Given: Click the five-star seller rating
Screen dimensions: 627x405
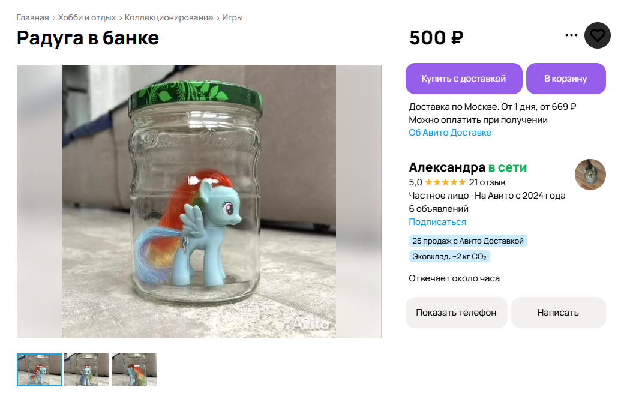Looking at the screenshot, I should pyautogui.click(x=445, y=182).
